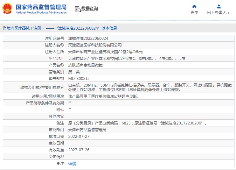Select the structure description starting 由主机、20MHz

click(150, 88)
